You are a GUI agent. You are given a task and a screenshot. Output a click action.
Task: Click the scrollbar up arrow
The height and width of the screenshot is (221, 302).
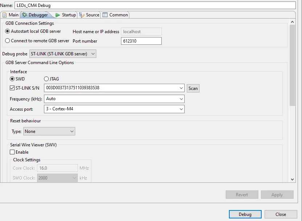[x=292, y=22]
